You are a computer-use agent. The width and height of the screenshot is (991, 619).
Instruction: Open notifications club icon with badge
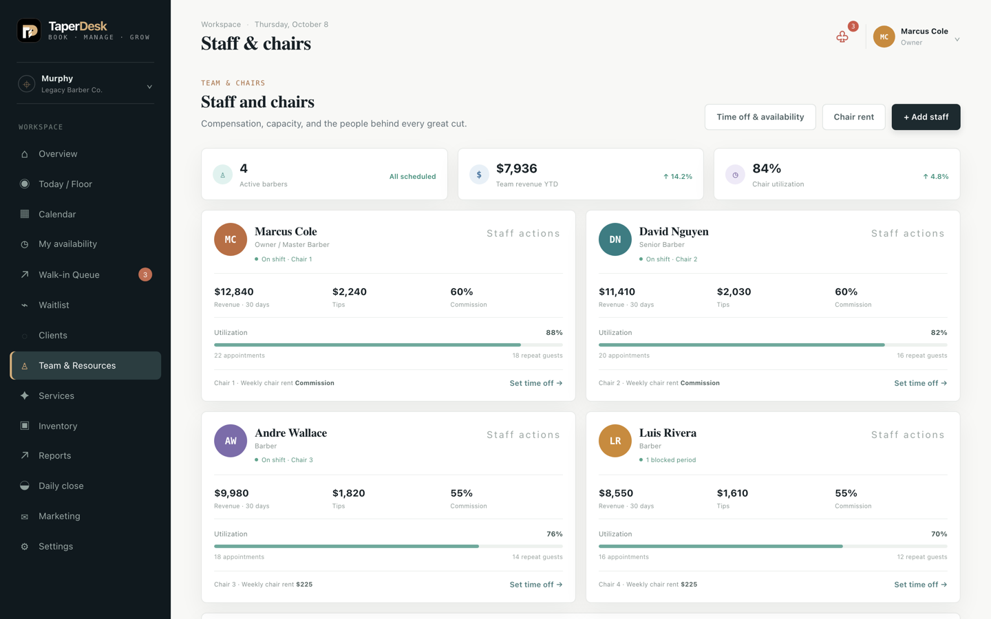pos(842,36)
